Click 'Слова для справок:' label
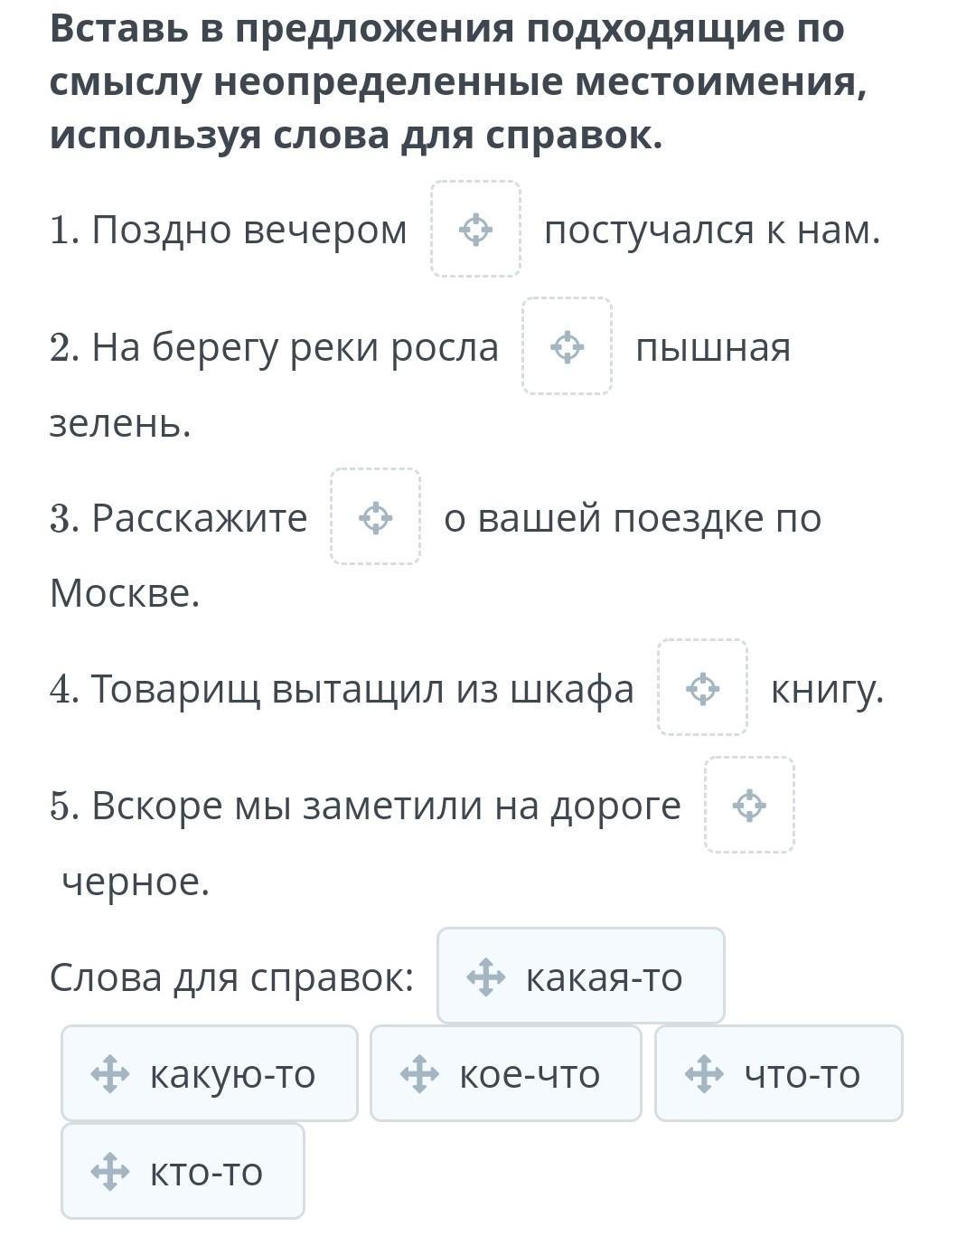The width and height of the screenshot is (976, 1255). point(231,977)
